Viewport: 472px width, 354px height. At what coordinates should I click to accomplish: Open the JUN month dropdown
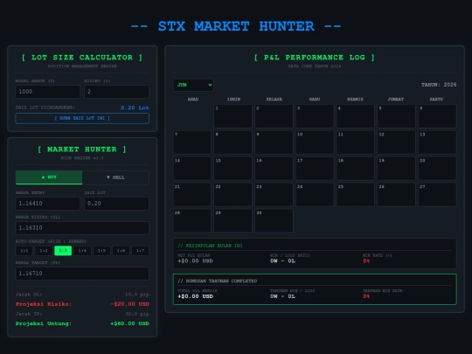pos(193,85)
